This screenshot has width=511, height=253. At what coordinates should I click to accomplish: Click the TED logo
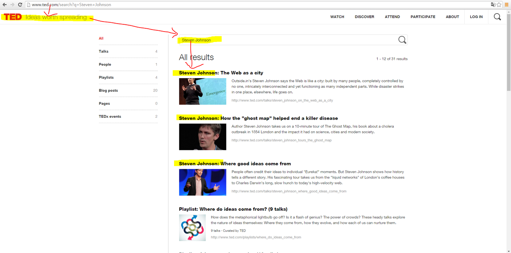coord(13,17)
